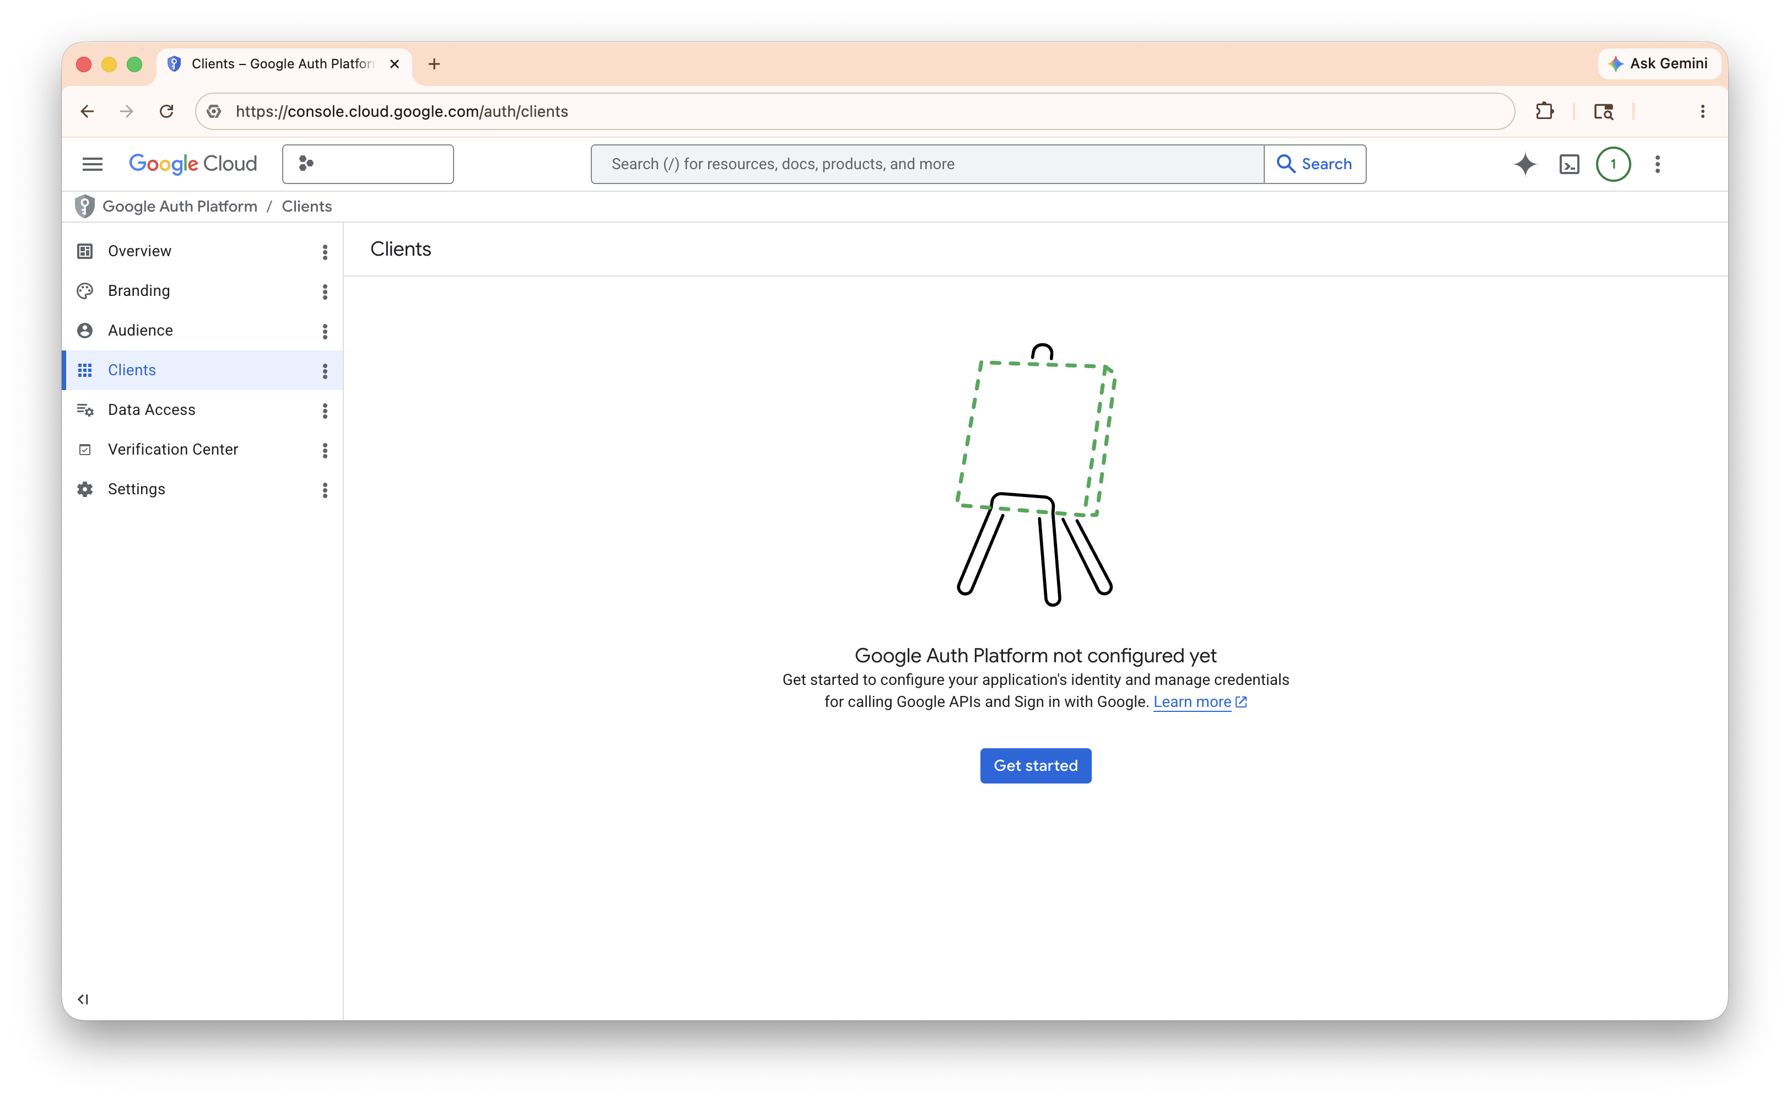Open Verification Center in the sidebar
1790x1102 pixels.
202,450
